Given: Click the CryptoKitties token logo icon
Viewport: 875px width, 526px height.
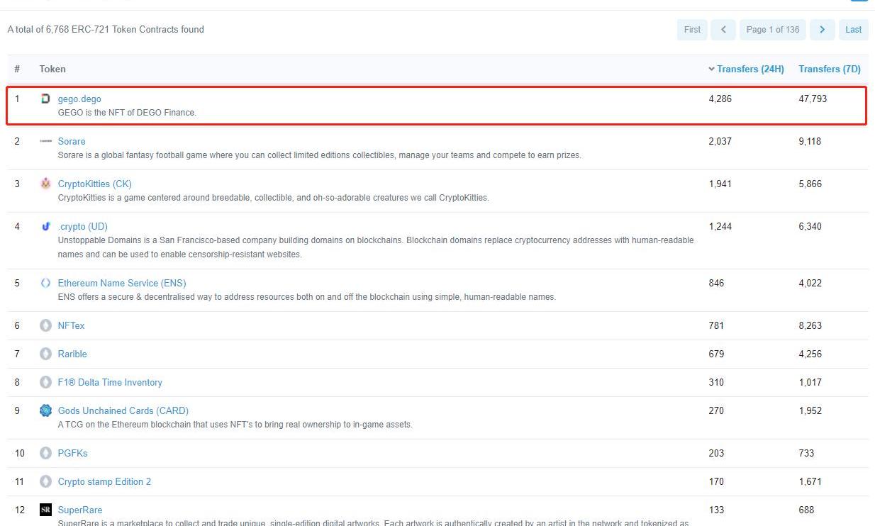Looking at the screenshot, I should pyautogui.click(x=45, y=184).
